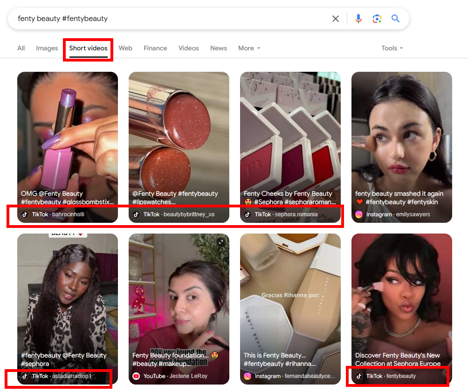Click YouTube logo beside Jestene LeRoy
The image size is (468, 392).
pos(136,376)
